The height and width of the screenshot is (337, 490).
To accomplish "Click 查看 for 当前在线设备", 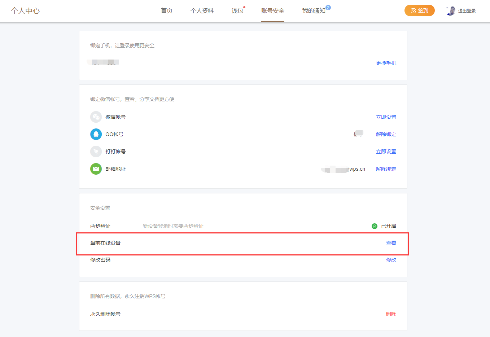I will point(391,243).
